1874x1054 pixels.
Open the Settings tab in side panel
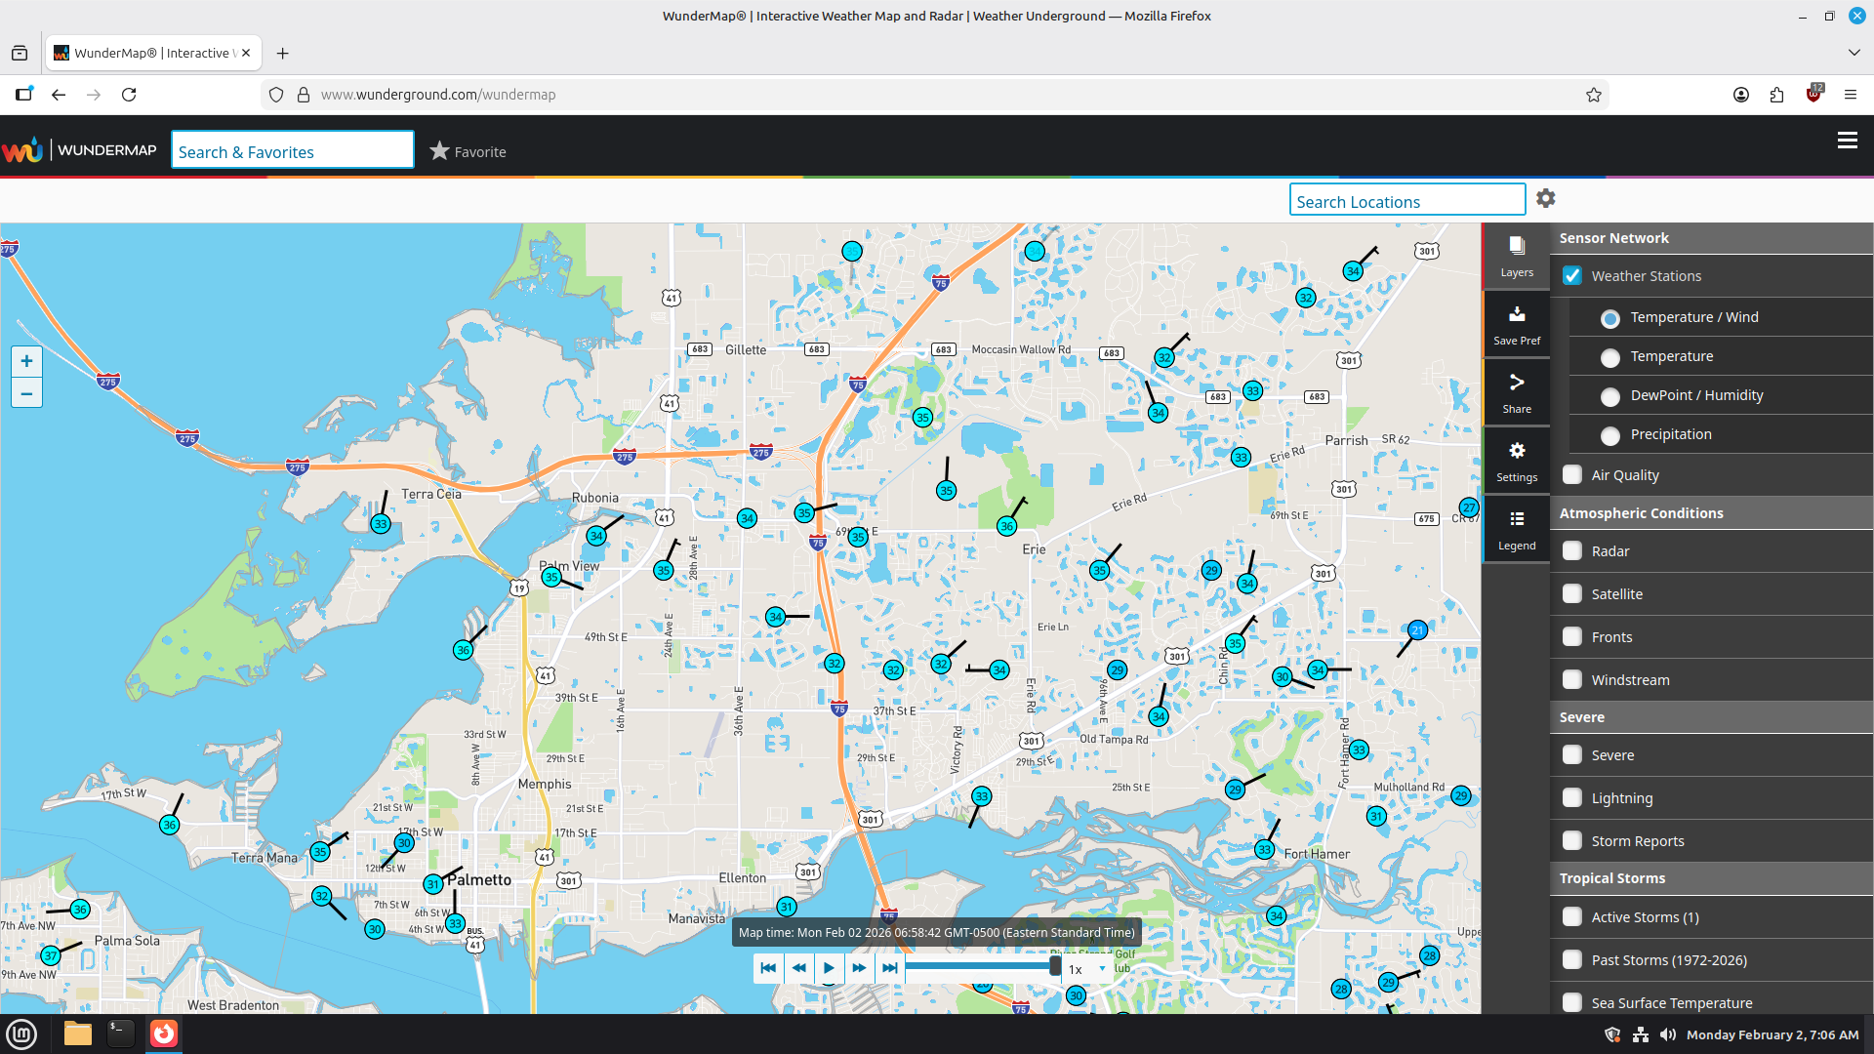[1516, 462]
